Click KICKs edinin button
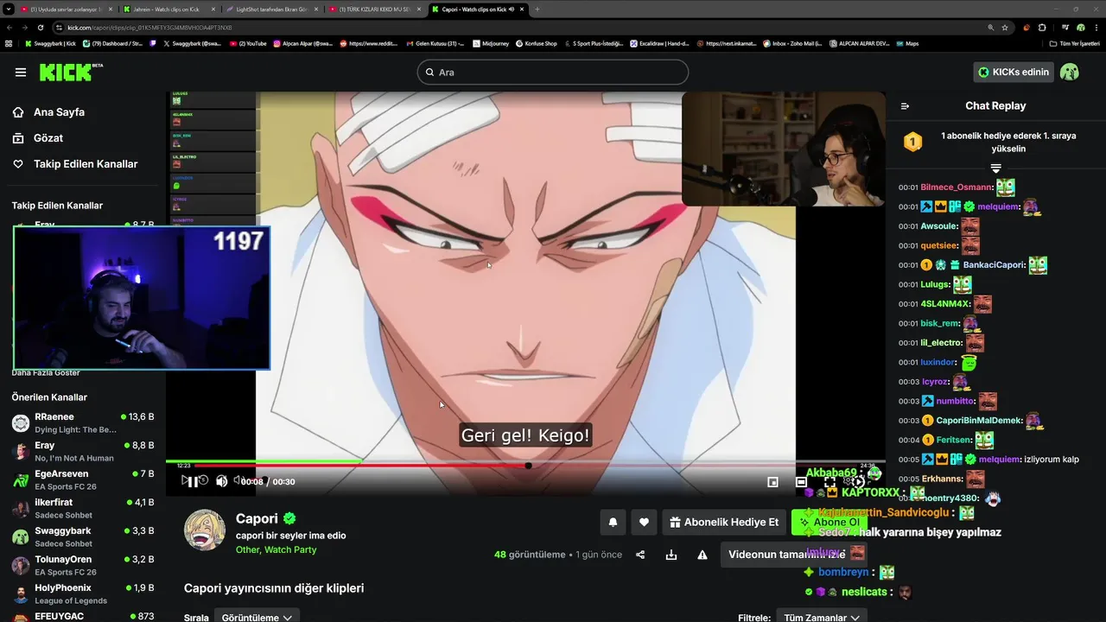This screenshot has height=622, width=1106. pyautogui.click(x=1013, y=72)
